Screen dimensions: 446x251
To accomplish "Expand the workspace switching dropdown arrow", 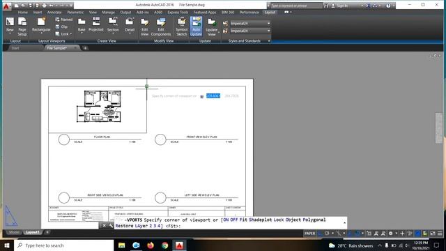I will click(x=397, y=234).
